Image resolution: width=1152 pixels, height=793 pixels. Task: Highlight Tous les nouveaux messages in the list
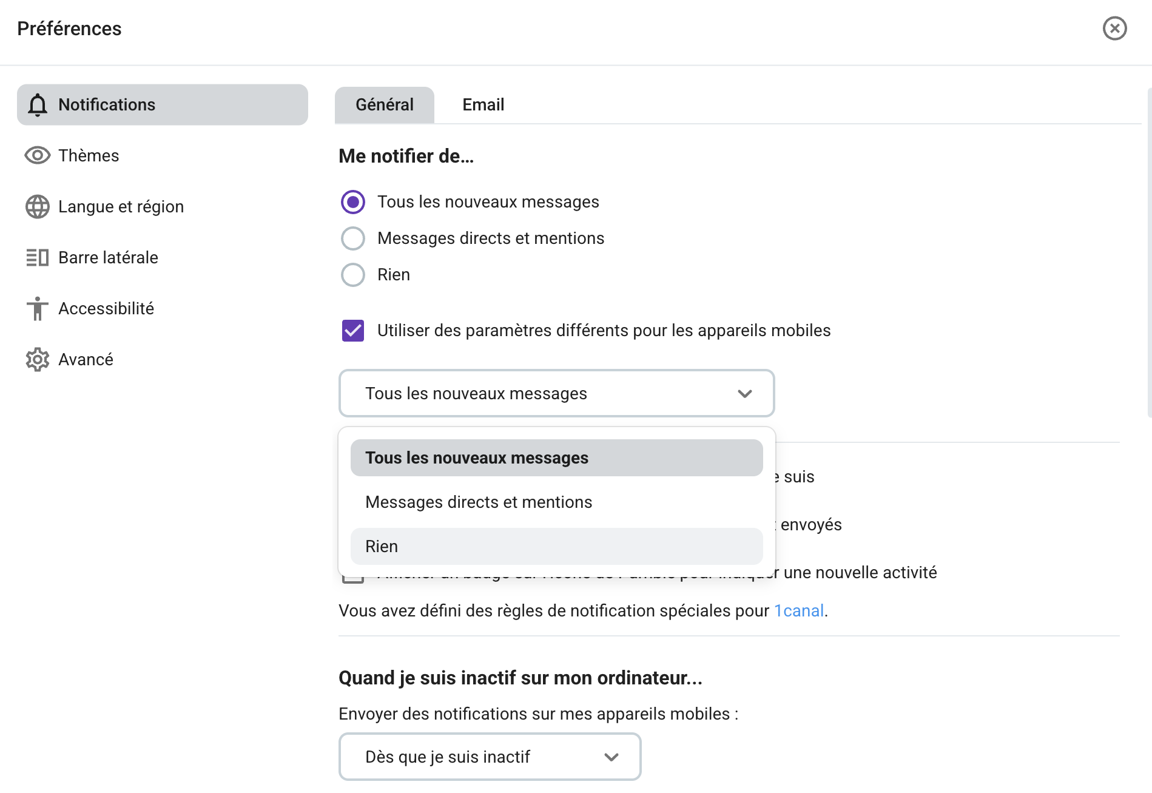point(476,458)
